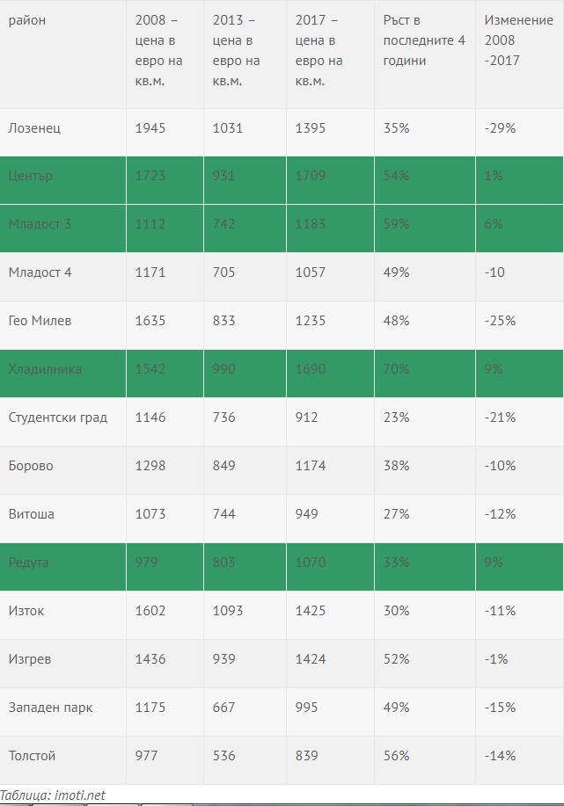Click the '2017 – цена в евро' header
The image size is (564, 806).
pyautogui.click(x=319, y=50)
